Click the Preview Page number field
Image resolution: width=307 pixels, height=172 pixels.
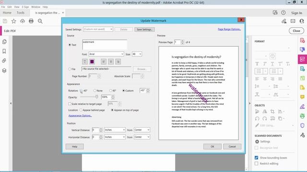[177, 42]
